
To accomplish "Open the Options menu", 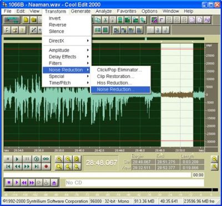I will coord(149,11).
